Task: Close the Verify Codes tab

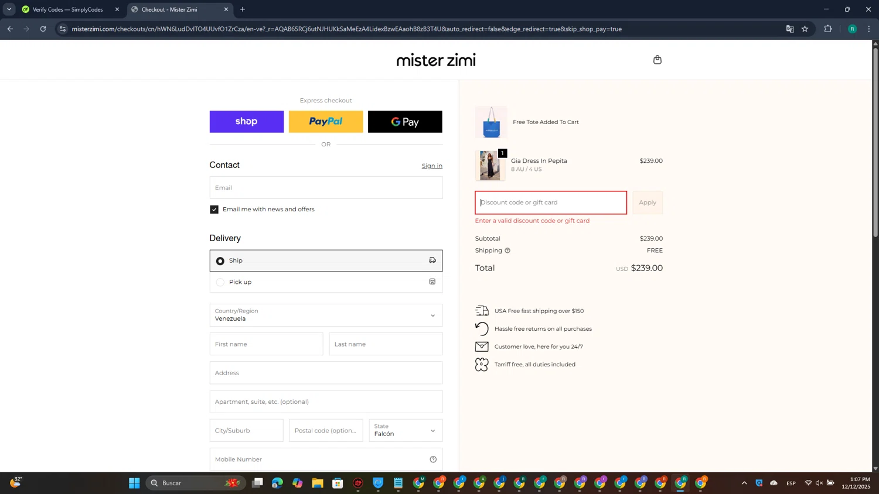Action: (x=117, y=9)
